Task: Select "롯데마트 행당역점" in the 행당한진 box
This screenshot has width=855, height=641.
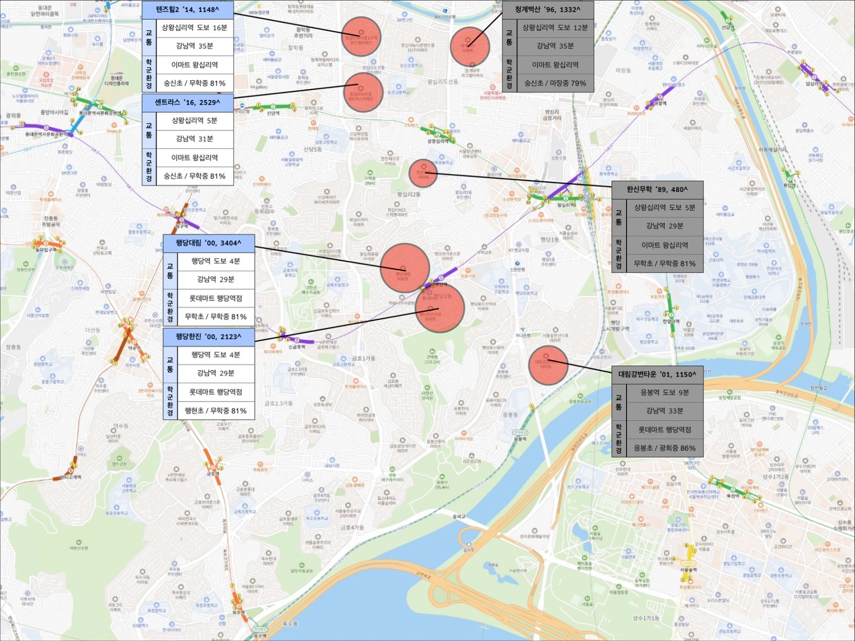Action: (x=216, y=392)
